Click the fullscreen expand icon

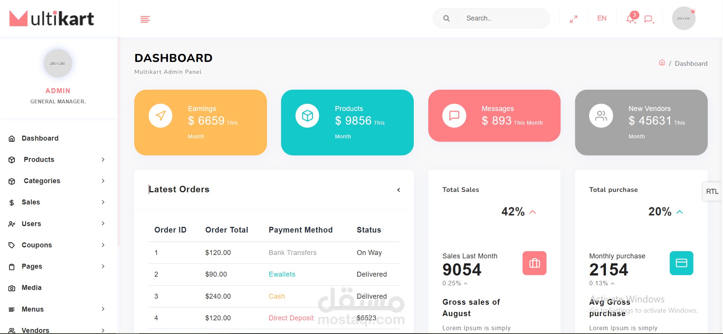point(574,19)
